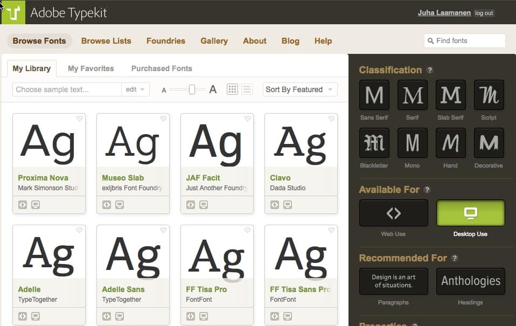Image resolution: width=516 pixels, height=326 pixels.
Task: Click web use icon on Proxima Nova card
Action: [x=23, y=205]
